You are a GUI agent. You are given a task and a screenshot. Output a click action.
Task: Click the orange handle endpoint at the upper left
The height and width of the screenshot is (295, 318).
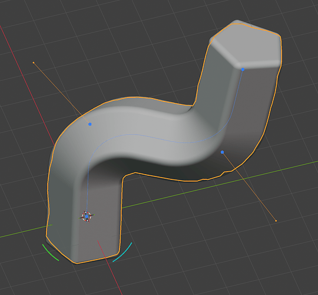pyautogui.click(x=34, y=63)
